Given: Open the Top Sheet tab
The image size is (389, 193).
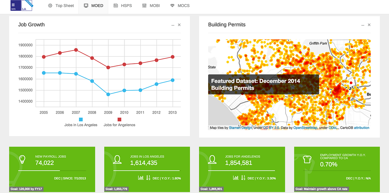Looking at the screenshot, I should pos(61,5).
